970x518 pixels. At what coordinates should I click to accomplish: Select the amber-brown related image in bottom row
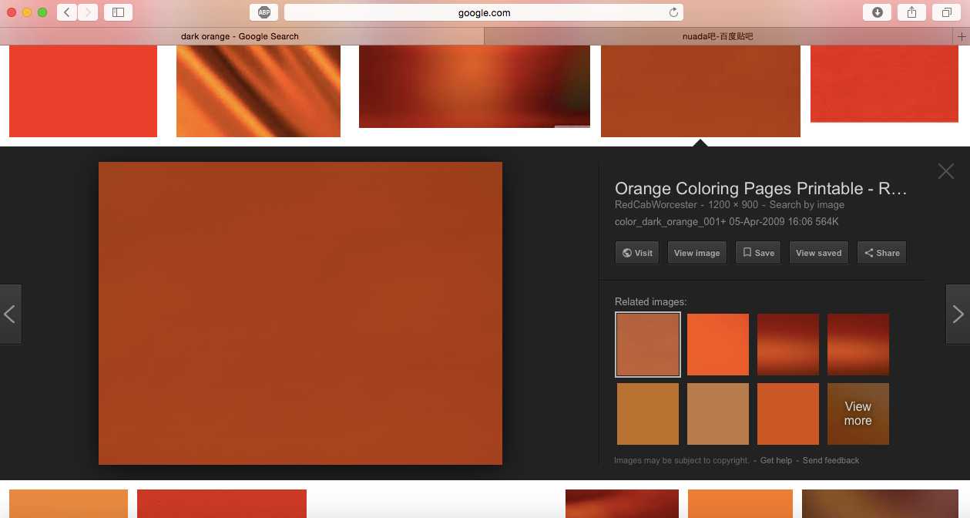coord(648,414)
